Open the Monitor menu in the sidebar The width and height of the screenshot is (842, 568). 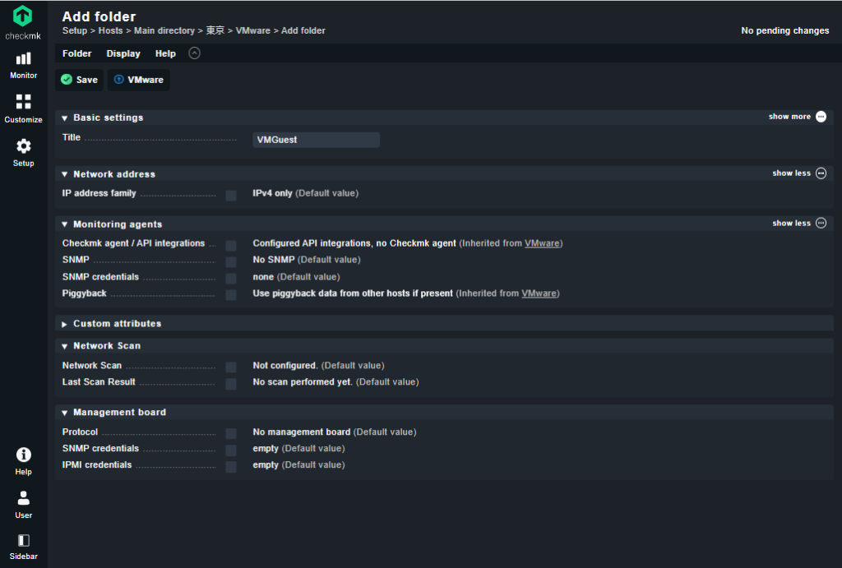pos(23,66)
